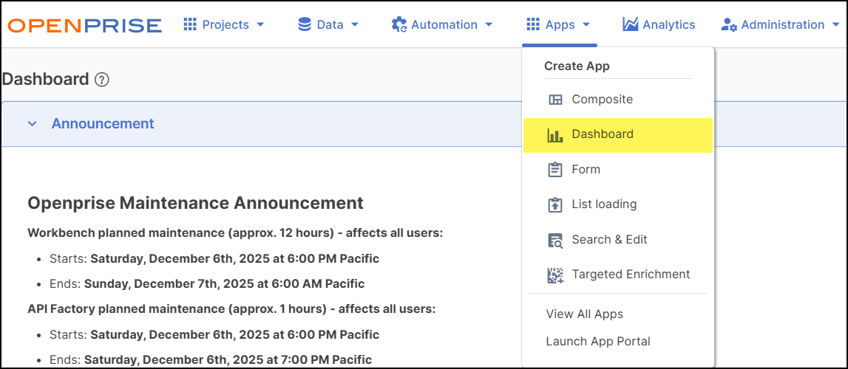Click the Form clipboard icon
Screen dimensions: 848x369
click(x=555, y=170)
